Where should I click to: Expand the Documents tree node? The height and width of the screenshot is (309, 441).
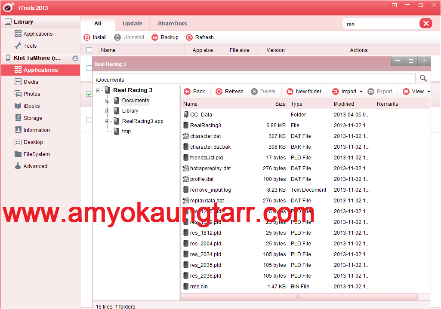click(107, 101)
